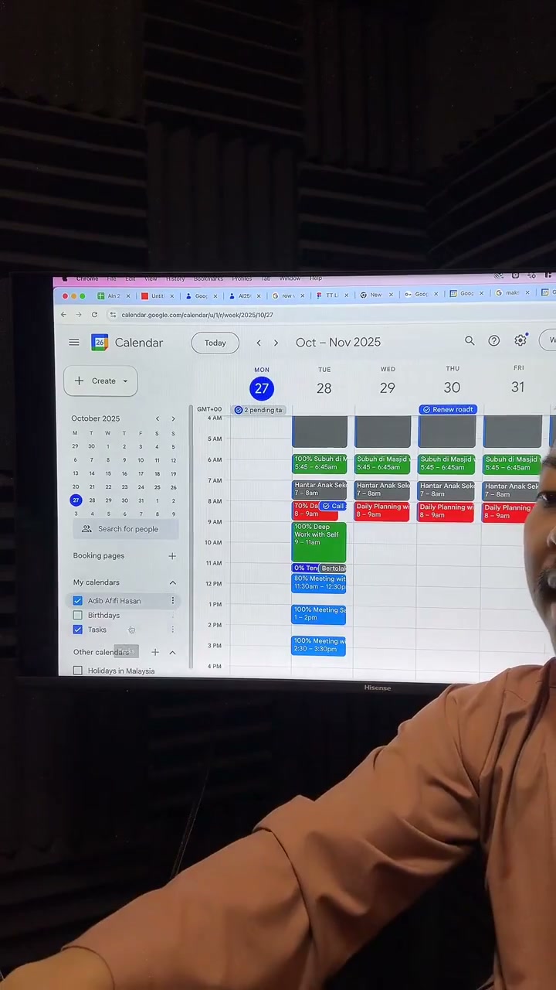Click the October 2025 mini calendar title
The width and height of the screenshot is (556, 990).
tap(96, 418)
